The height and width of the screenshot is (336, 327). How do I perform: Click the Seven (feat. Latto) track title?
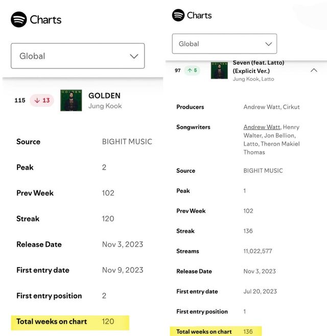click(258, 67)
